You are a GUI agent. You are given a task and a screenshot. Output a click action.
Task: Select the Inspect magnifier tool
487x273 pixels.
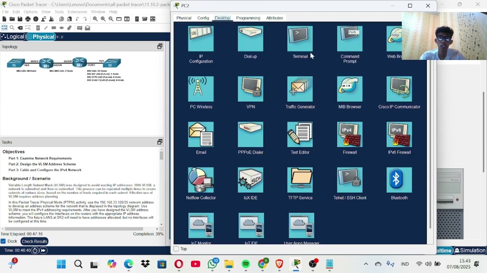(12, 28)
